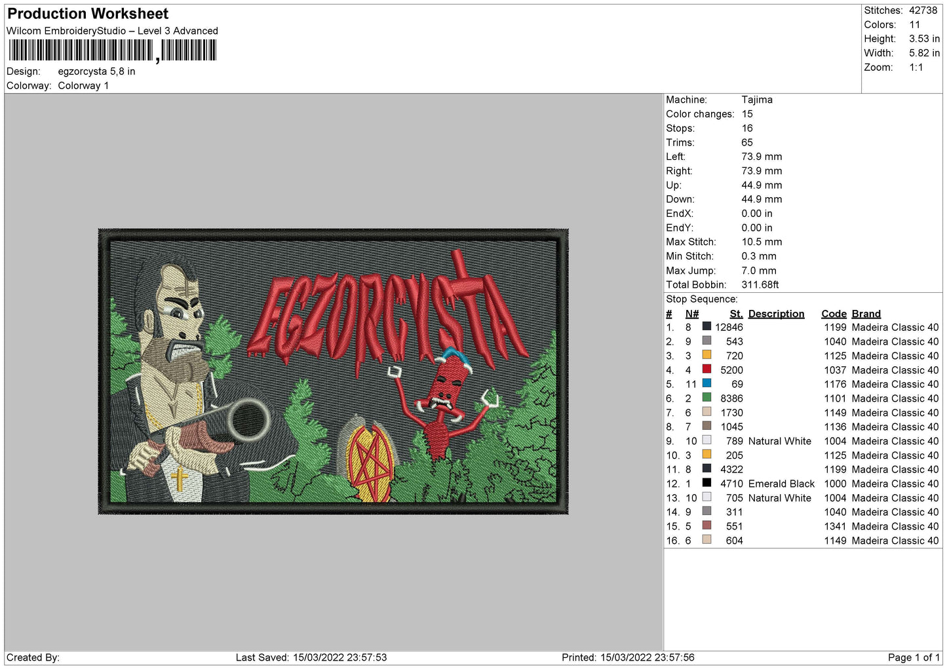Click thread code 1176 in row 5

click(835, 384)
